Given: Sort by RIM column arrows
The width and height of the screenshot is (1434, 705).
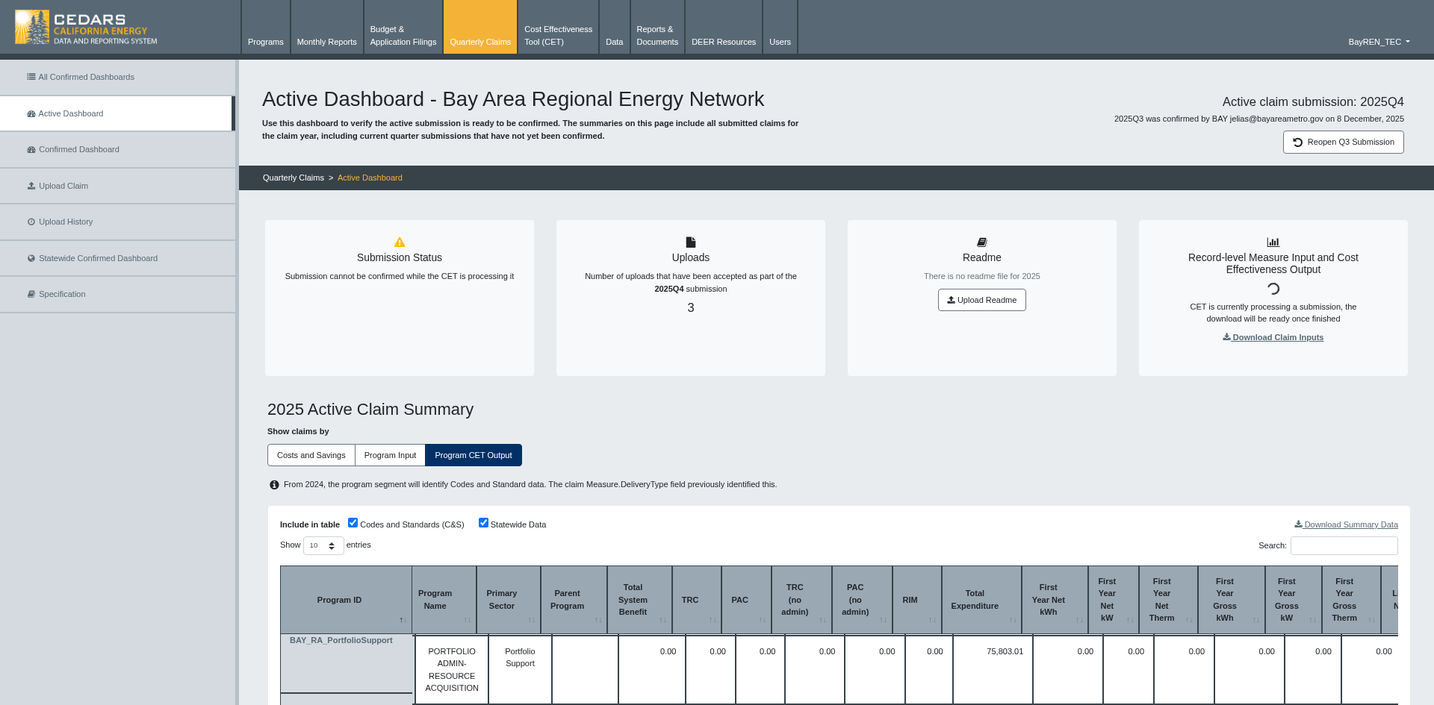Looking at the screenshot, I should click(x=933, y=621).
